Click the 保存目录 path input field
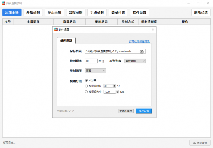 [x=115, y=51]
